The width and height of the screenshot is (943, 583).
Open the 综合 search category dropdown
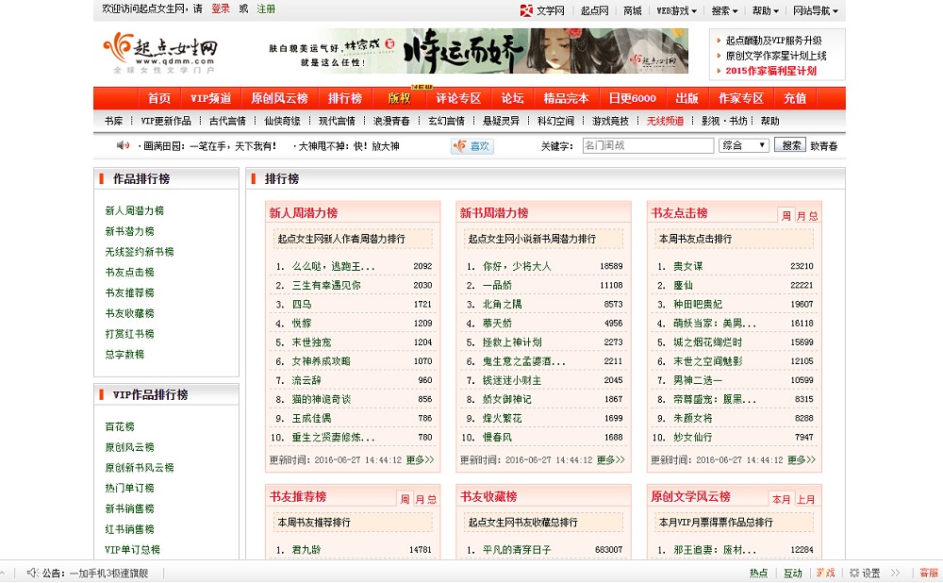(744, 145)
